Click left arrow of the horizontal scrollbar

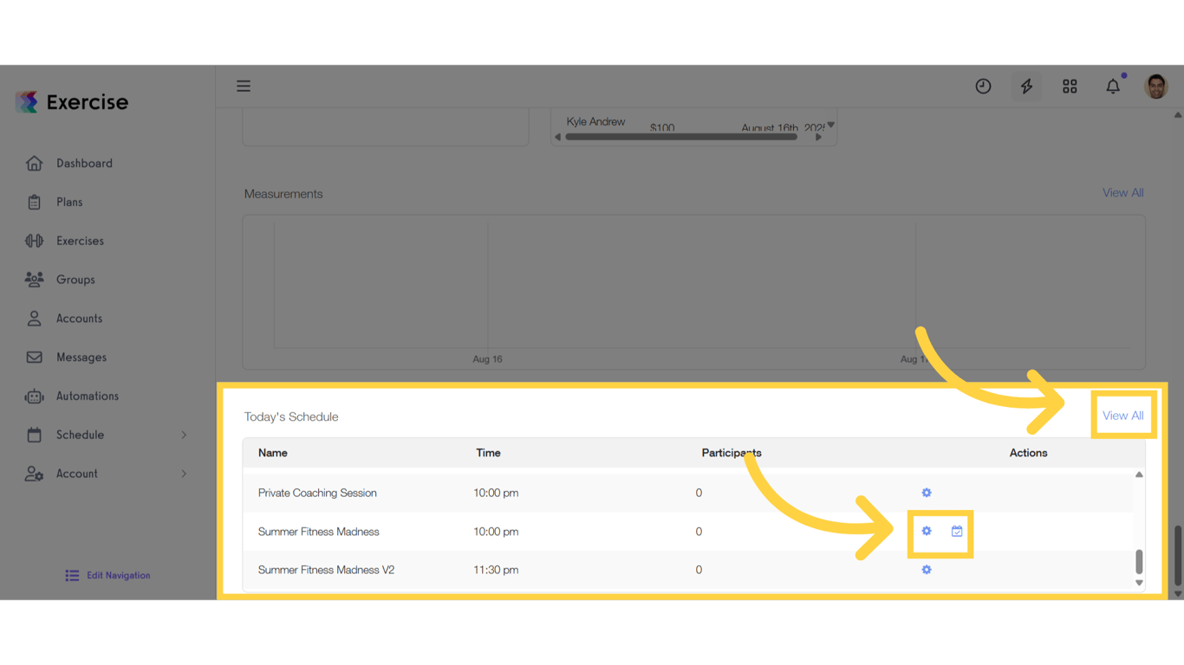[x=557, y=137]
